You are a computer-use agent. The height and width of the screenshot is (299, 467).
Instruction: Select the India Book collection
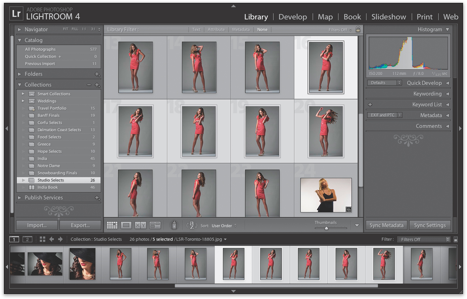click(59, 187)
